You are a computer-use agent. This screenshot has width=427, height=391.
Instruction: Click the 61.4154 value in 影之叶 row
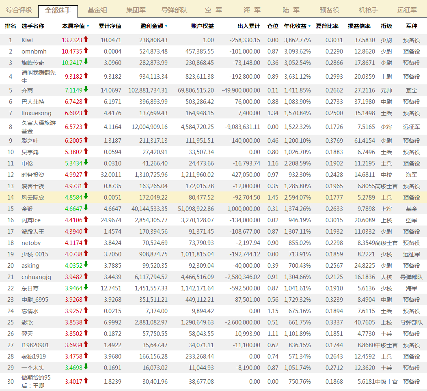pos(364,141)
